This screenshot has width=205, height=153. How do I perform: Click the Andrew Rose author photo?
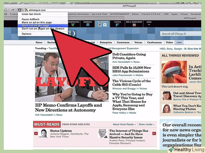point(102,133)
